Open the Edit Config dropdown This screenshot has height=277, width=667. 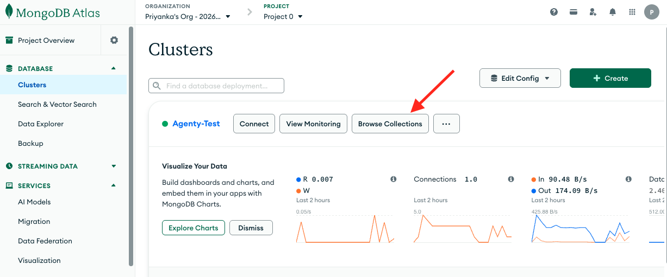pos(520,78)
